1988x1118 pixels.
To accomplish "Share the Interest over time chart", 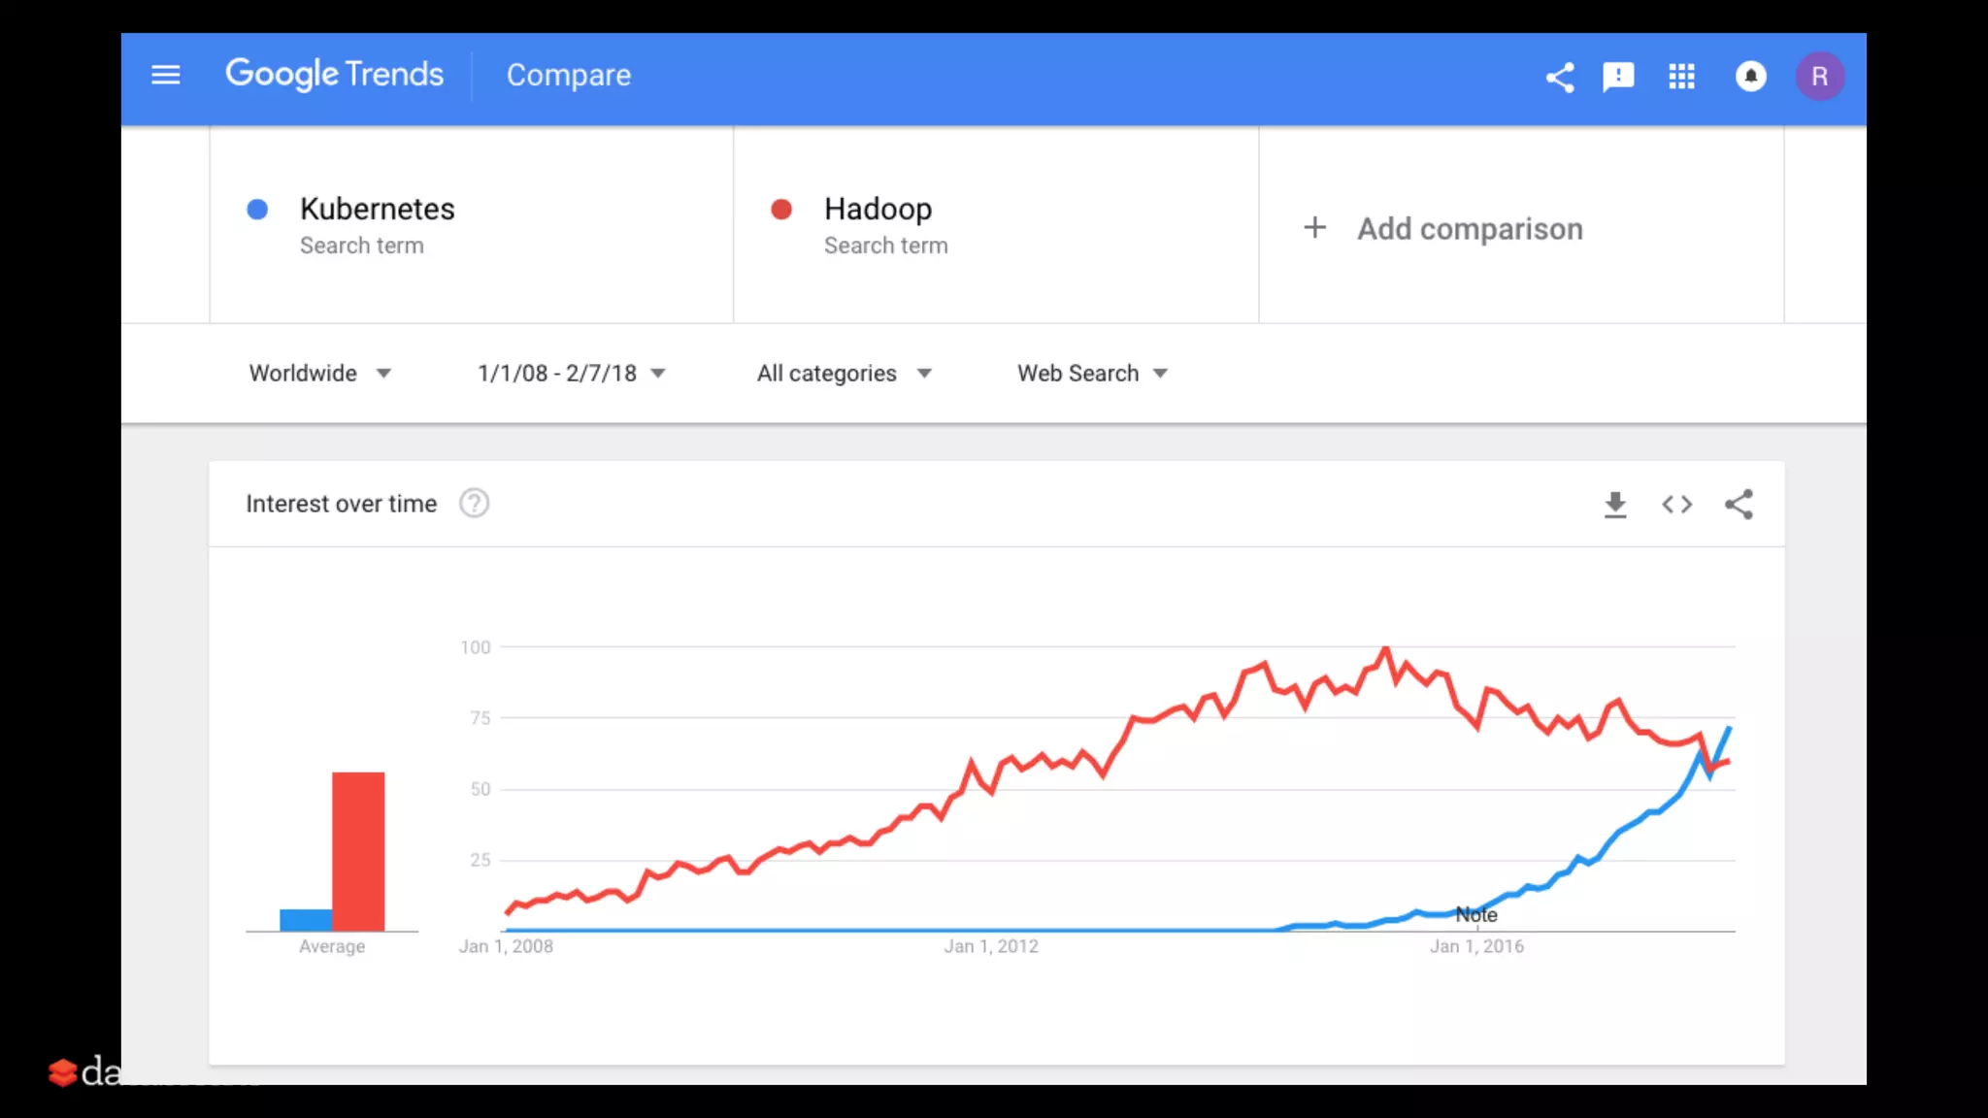I will 1739,505.
